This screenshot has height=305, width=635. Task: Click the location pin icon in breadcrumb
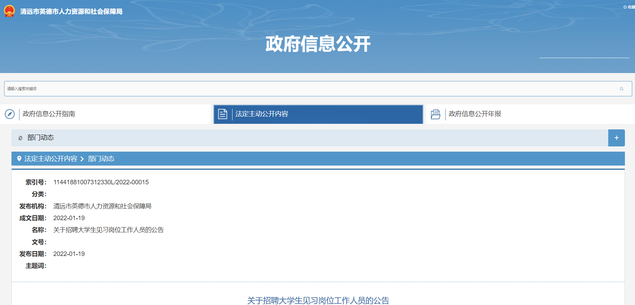tap(19, 159)
